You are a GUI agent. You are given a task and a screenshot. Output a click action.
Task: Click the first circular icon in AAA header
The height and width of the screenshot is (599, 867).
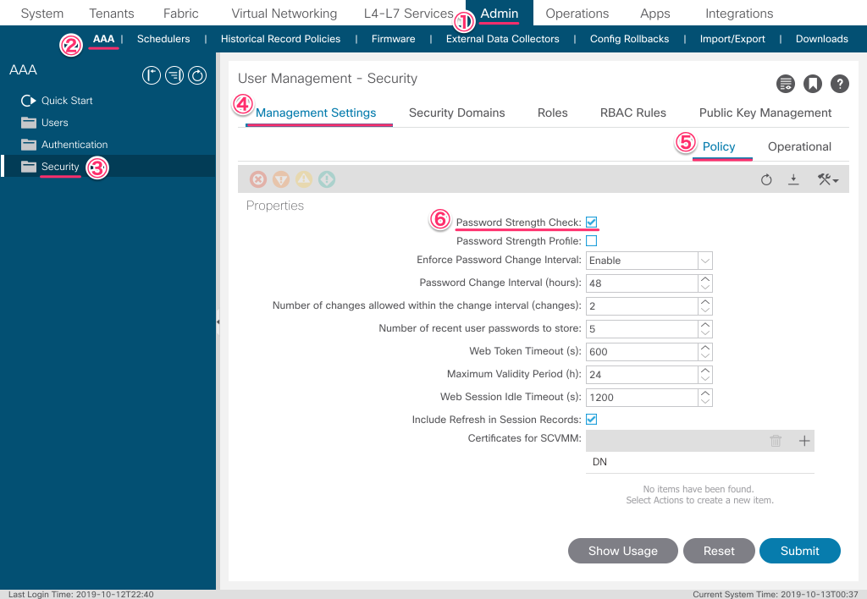pyautogui.click(x=152, y=75)
